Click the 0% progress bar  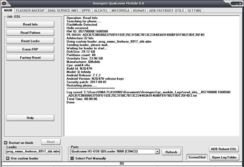[122, 163]
